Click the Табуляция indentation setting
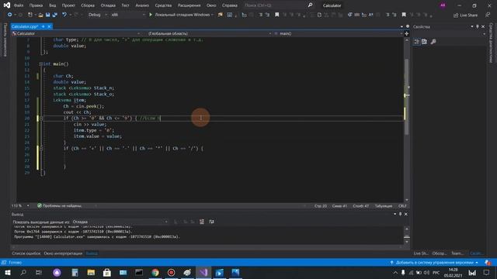This screenshot has width=497, height=279. [383, 206]
